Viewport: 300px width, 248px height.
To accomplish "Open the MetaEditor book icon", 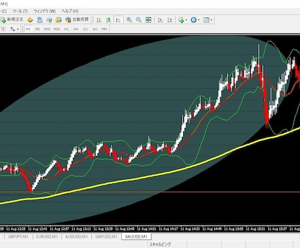I will 30,20.
